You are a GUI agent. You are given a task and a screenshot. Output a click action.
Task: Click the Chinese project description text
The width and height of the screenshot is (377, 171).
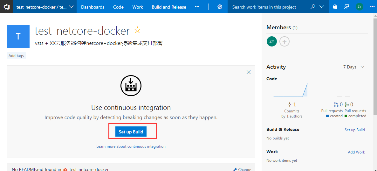pos(99,44)
